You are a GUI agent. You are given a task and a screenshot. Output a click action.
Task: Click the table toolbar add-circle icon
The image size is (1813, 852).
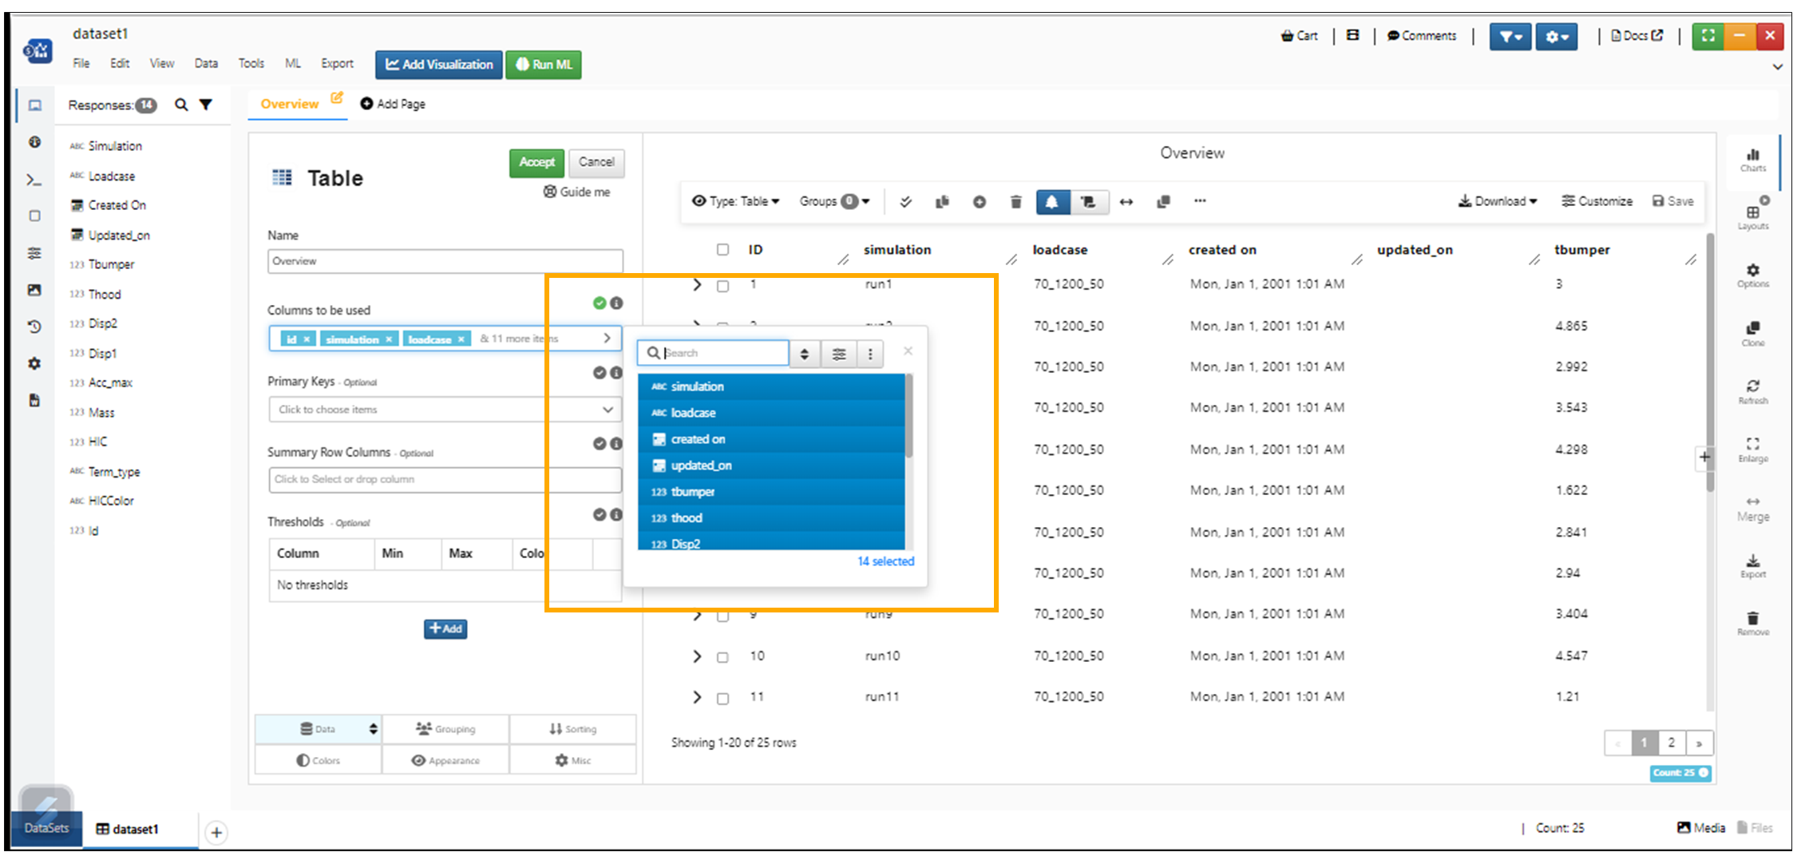point(979,202)
